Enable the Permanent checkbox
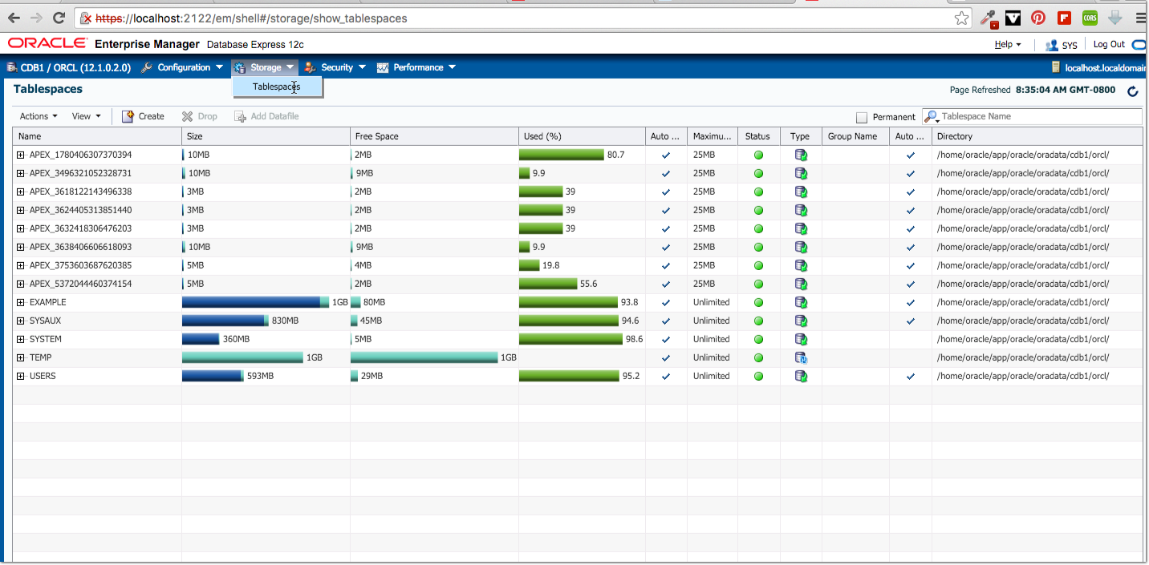 (x=862, y=117)
